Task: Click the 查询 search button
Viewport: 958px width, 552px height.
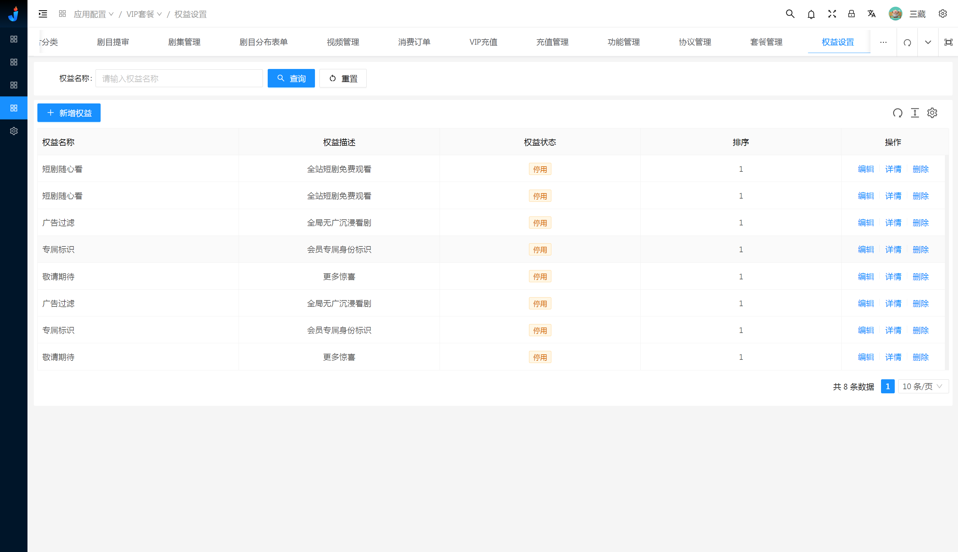Action: pyautogui.click(x=291, y=79)
